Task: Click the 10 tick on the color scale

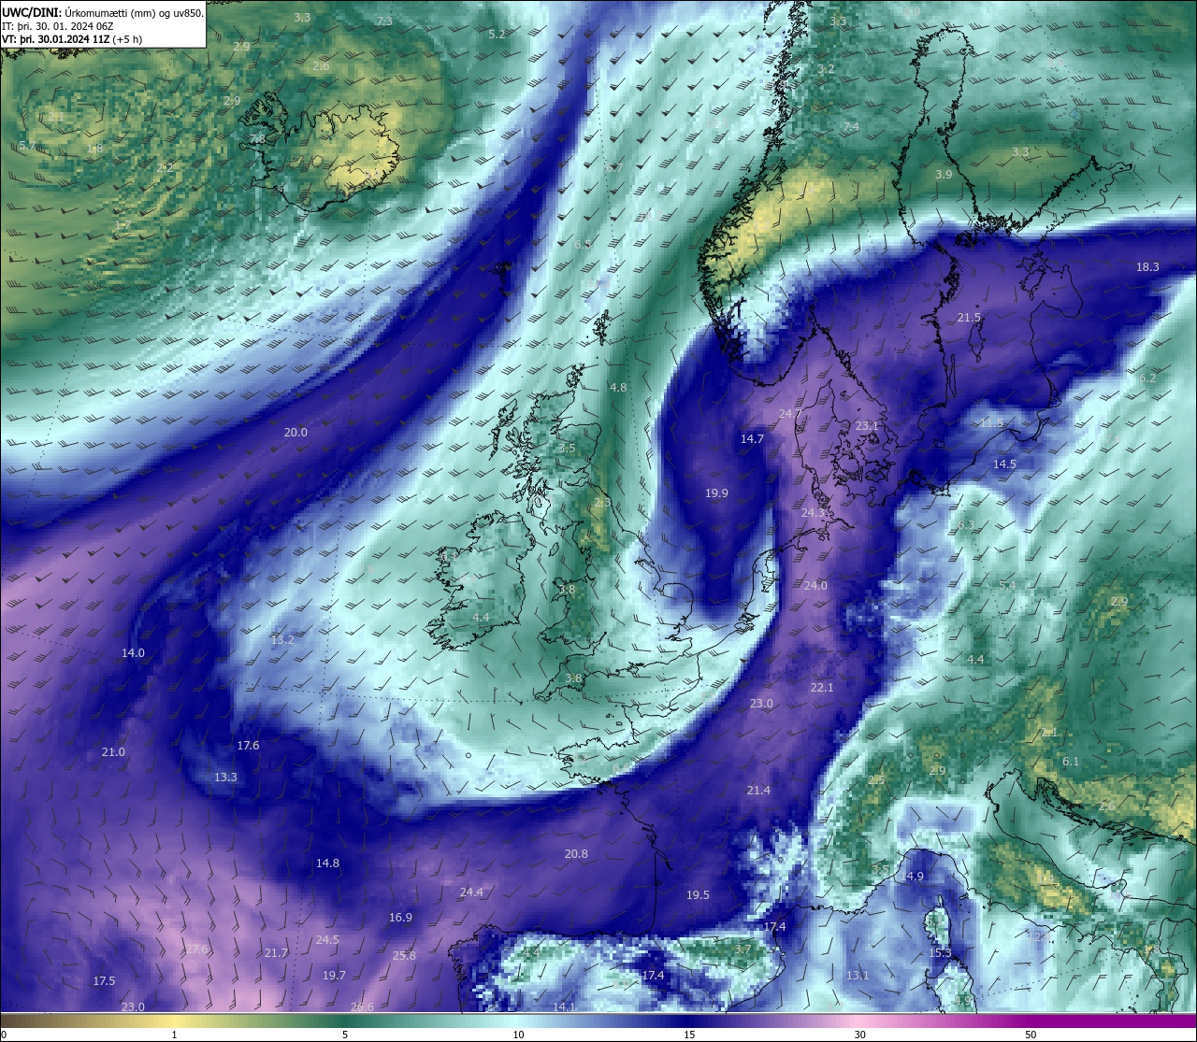Action: (518, 1035)
